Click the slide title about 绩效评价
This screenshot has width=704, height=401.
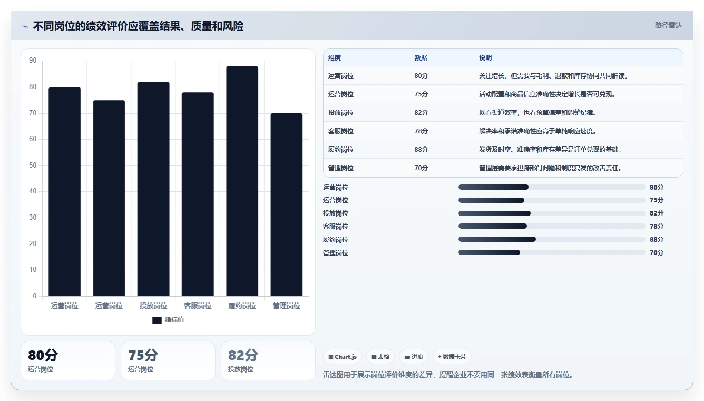139,26
